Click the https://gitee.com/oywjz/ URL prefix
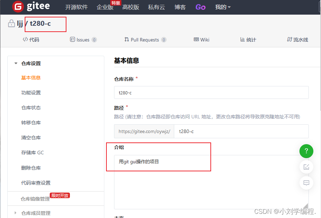The height and width of the screenshot is (218, 321). [x=144, y=131]
